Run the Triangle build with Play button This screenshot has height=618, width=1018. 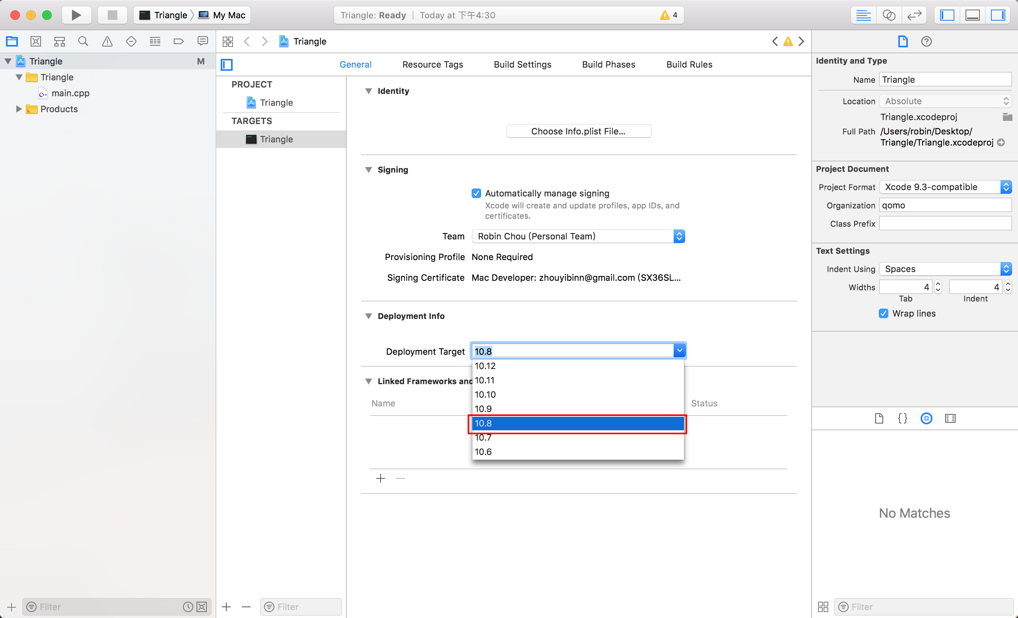(76, 15)
